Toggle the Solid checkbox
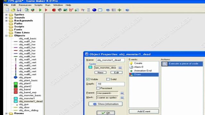This screenshot has height=115, width=205. [108, 79]
